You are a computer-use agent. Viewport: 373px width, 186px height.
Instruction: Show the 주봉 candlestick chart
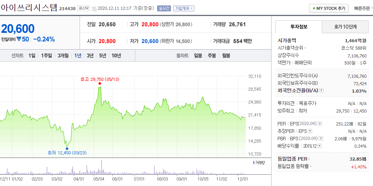point(212,56)
